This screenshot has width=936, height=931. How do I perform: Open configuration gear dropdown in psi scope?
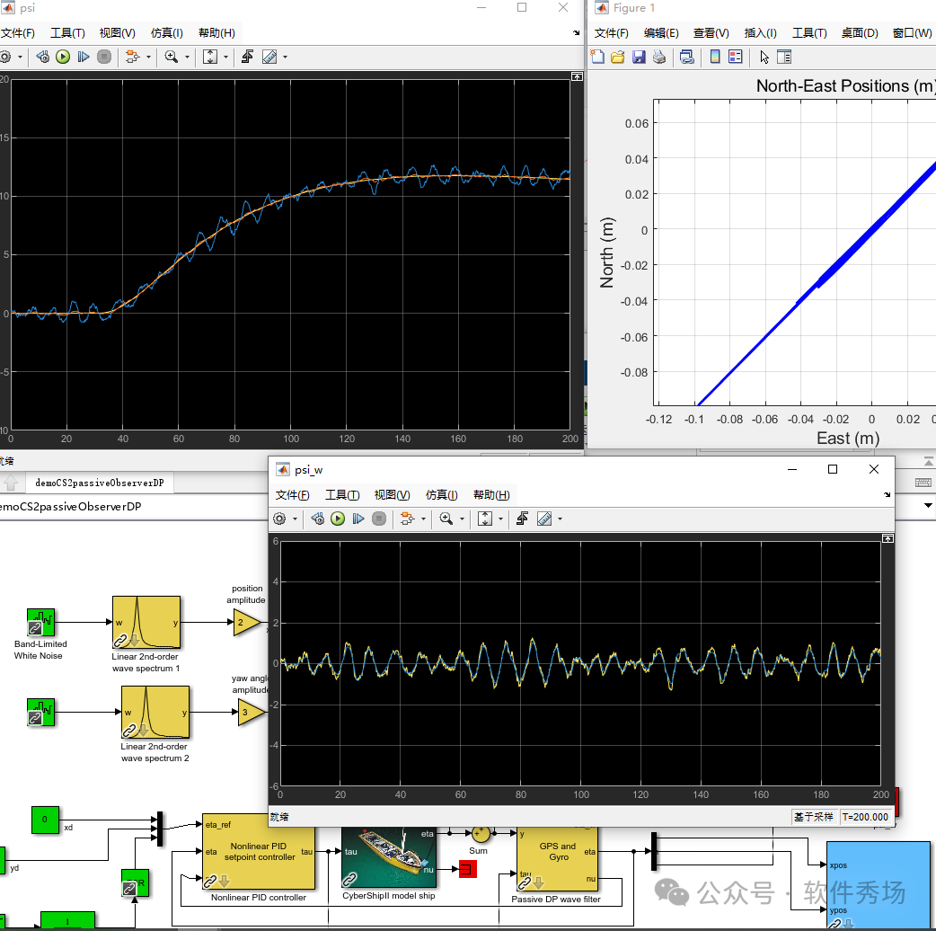(21, 58)
